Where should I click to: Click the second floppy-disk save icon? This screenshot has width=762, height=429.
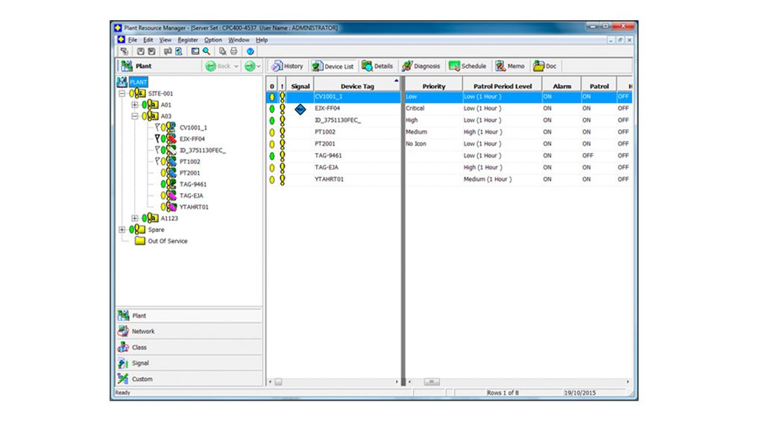point(151,51)
